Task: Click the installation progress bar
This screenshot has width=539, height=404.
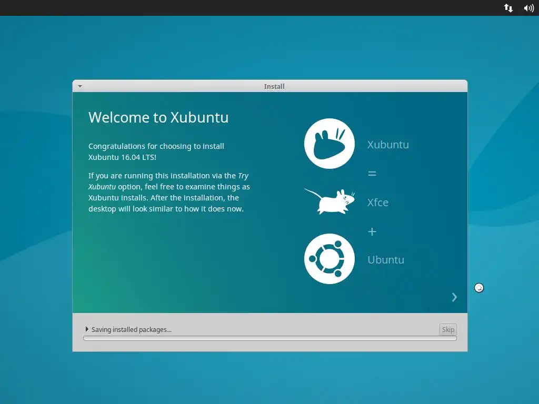Action: tap(270, 338)
